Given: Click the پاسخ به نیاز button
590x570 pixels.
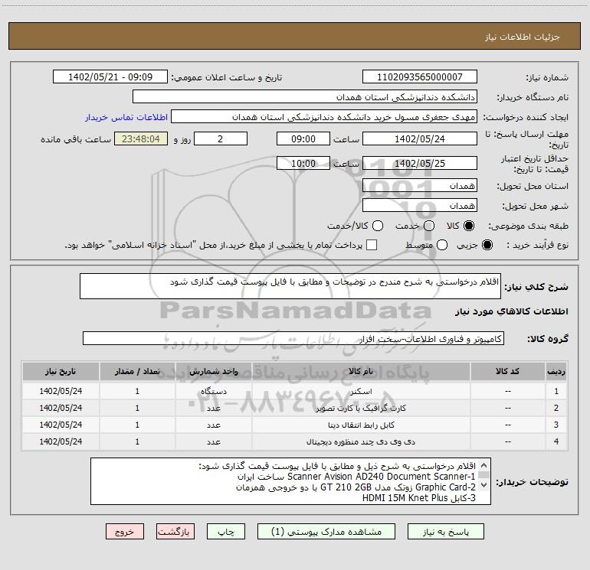Looking at the screenshot, I should click(x=446, y=532).
